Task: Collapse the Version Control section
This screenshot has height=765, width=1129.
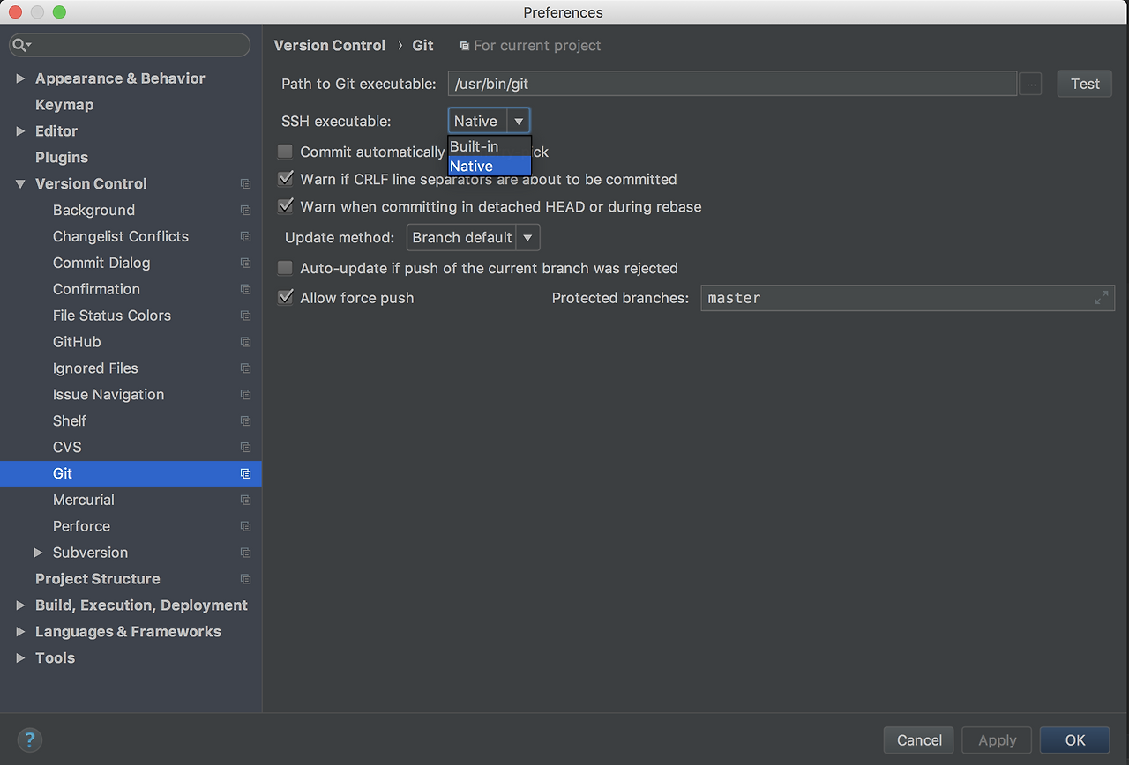Action: 20,184
